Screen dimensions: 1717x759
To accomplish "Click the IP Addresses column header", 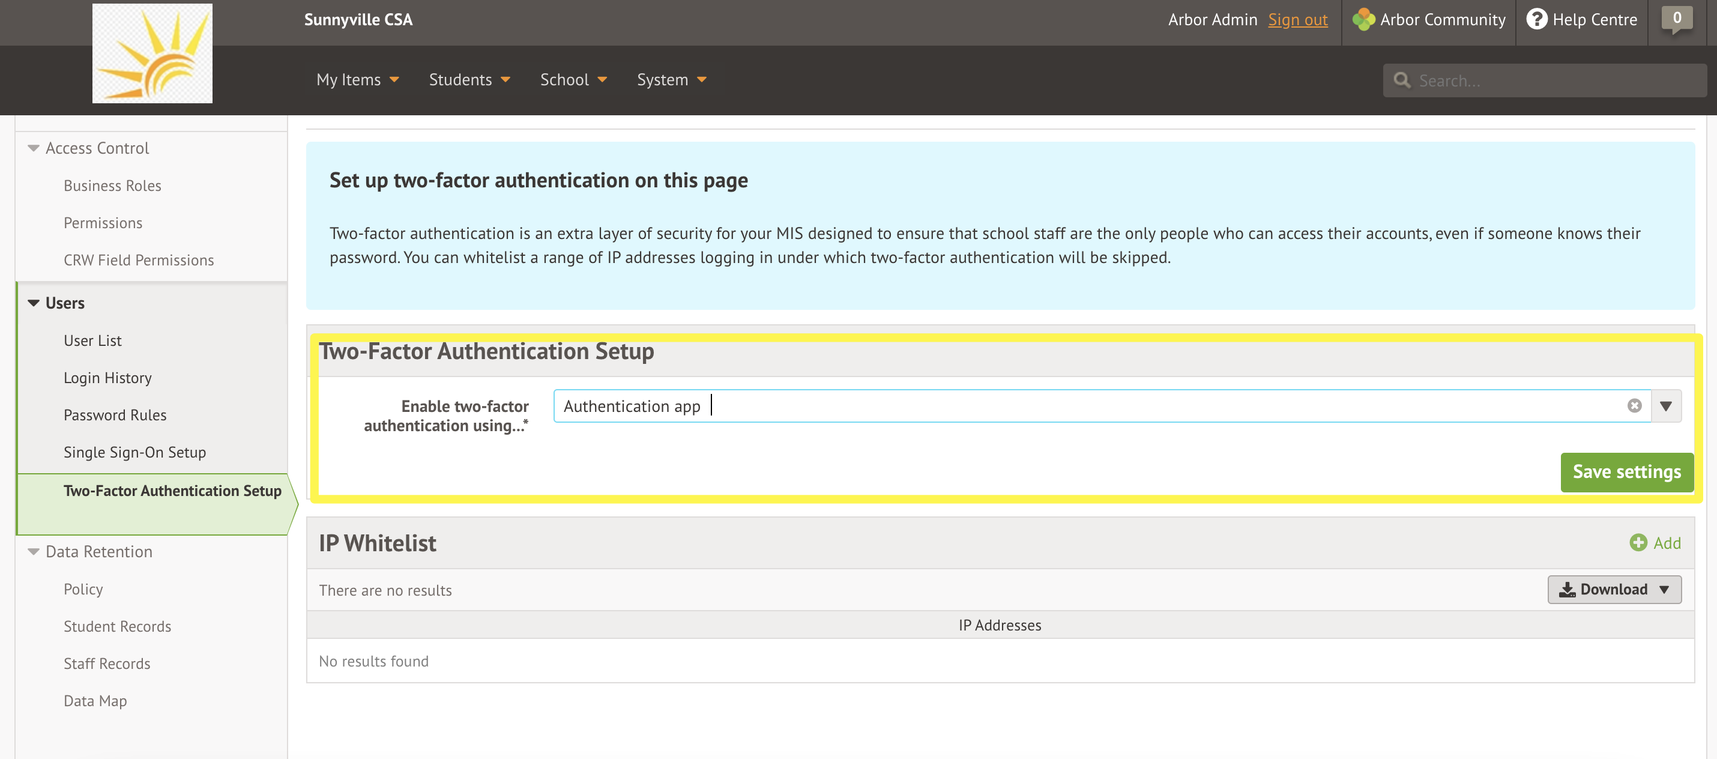I will (1000, 625).
